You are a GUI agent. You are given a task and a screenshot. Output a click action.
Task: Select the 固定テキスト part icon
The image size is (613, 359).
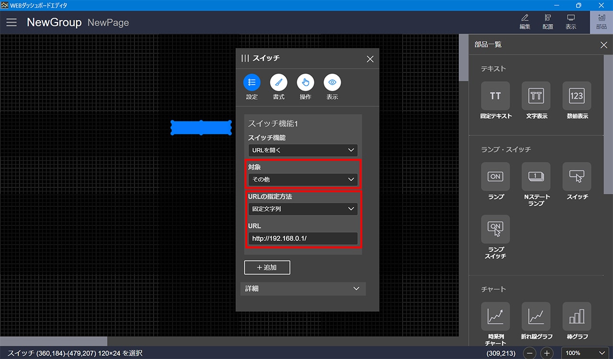pyautogui.click(x=495, y=96)
